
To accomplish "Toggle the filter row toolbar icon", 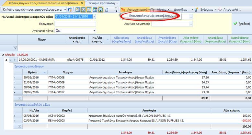I will coord(83,9).
